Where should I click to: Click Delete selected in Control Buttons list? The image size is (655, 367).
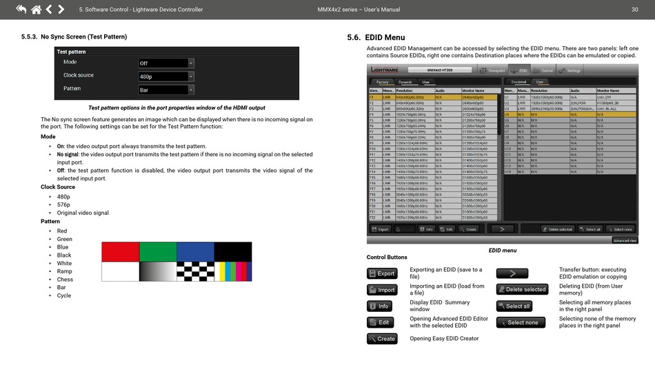tap(520, 289)
